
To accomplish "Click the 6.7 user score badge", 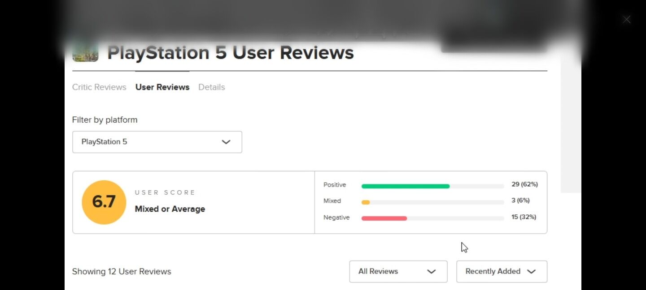I will [104, 202].
